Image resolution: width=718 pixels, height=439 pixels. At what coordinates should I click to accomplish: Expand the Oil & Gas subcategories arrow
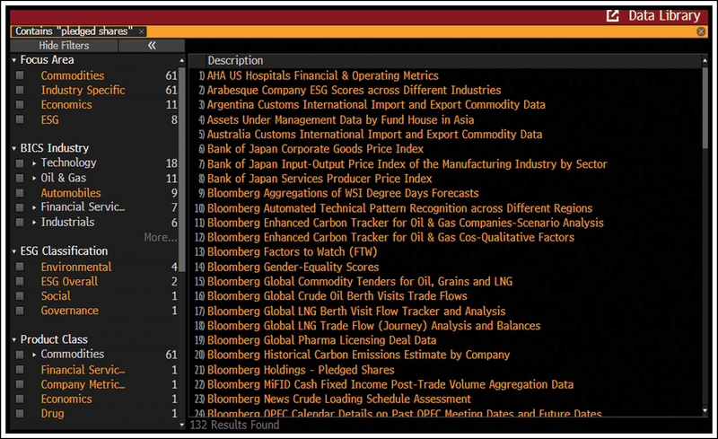click(34, 178)
